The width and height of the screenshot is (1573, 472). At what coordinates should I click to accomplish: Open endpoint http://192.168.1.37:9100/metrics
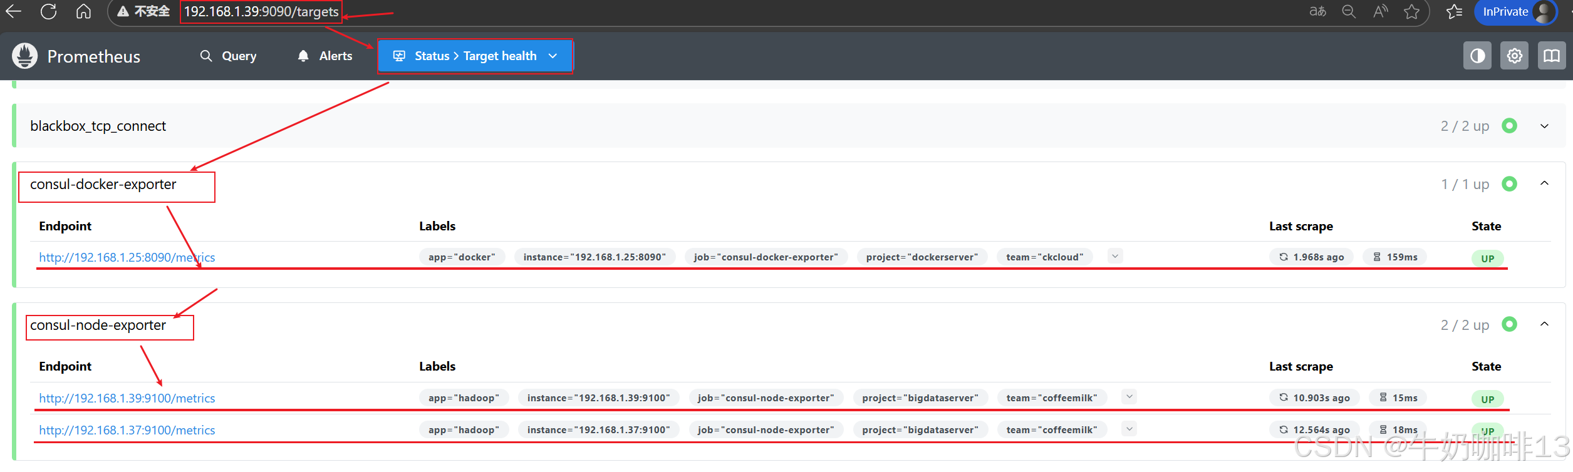click(127, 430)
